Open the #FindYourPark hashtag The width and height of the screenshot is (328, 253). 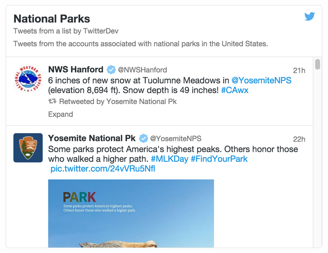(219, 159)
